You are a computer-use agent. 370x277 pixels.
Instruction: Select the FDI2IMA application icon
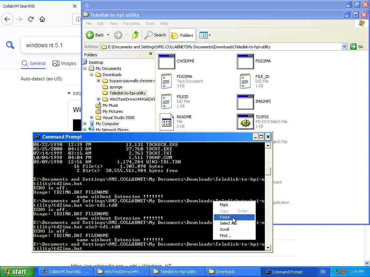pos(245,61)
